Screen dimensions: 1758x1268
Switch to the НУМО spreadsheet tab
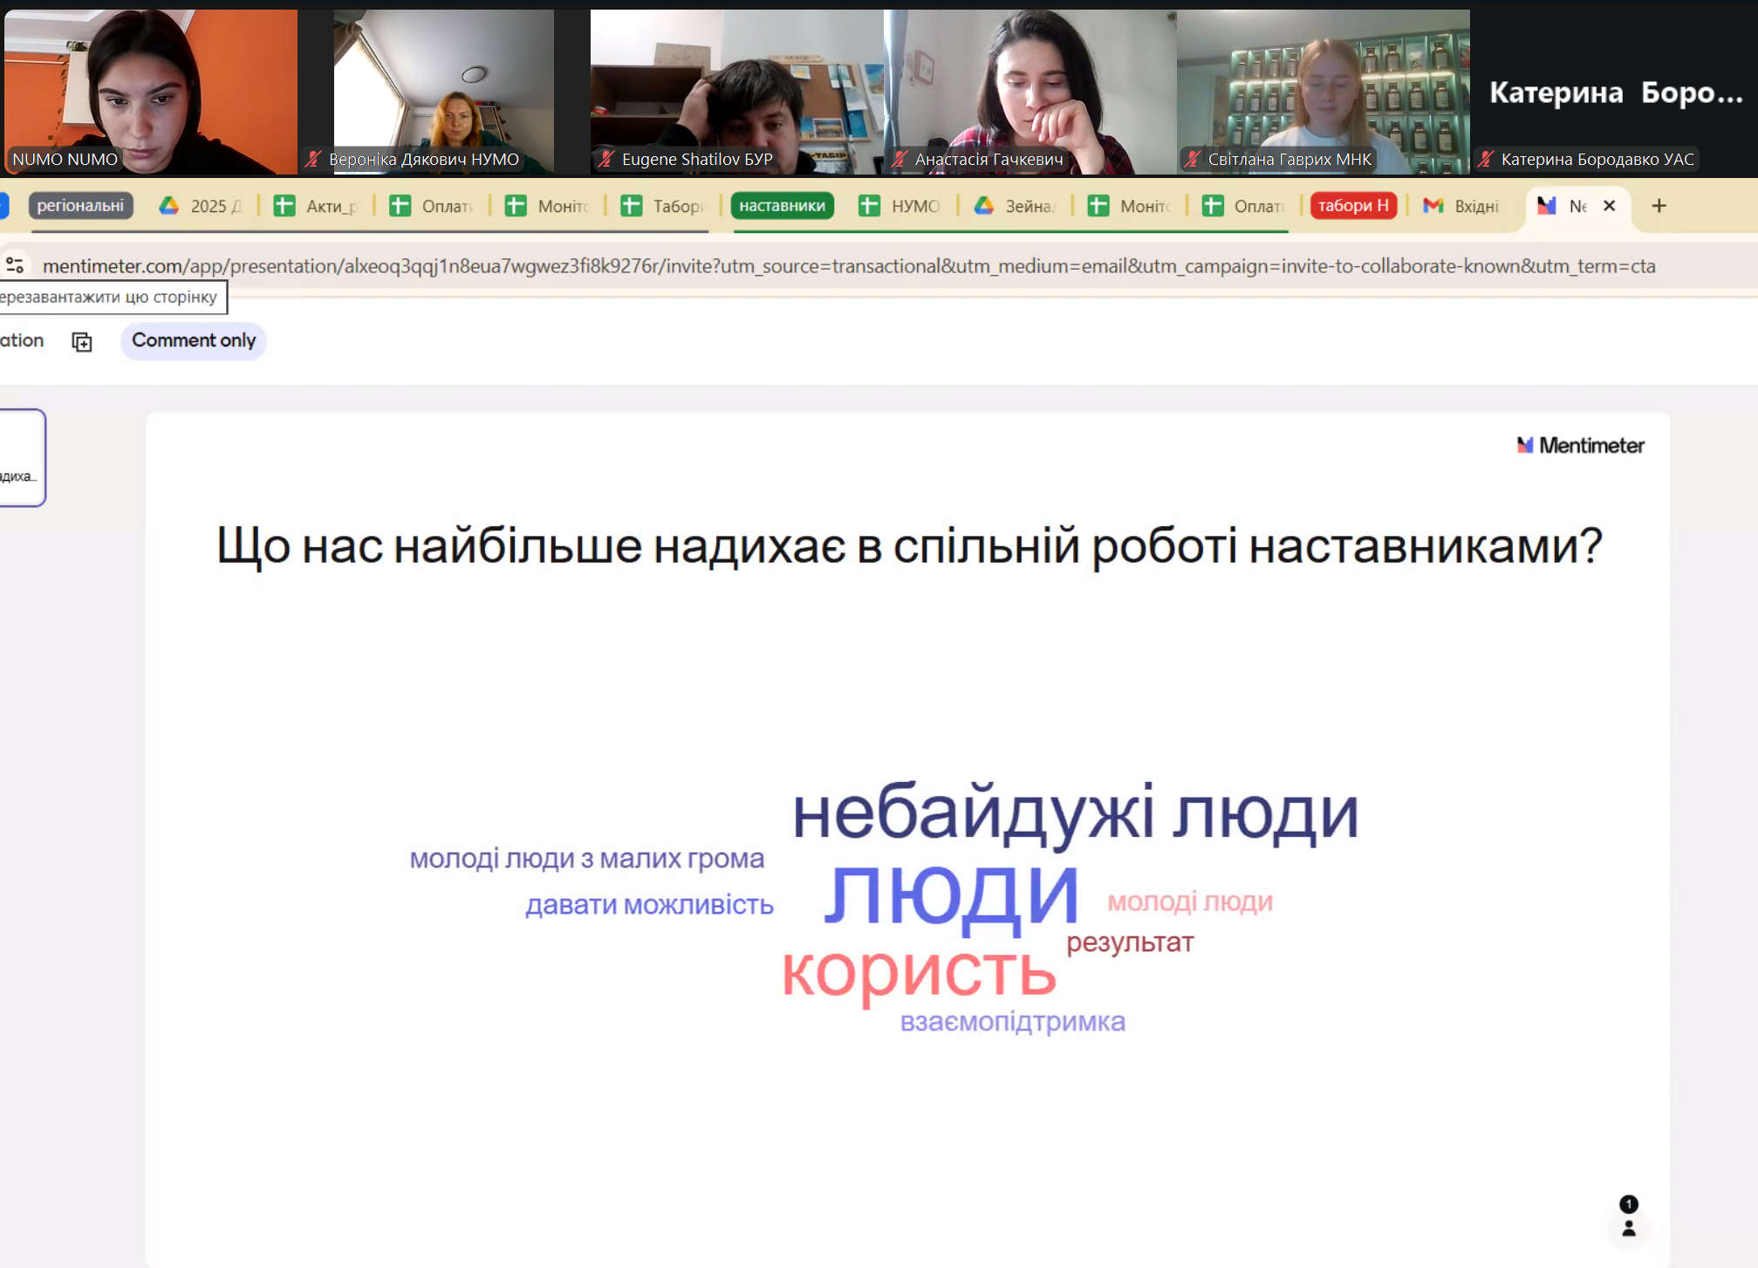(900, 206)
